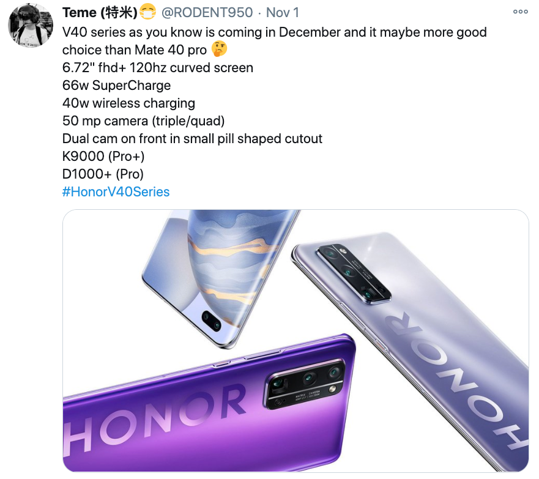The width and height of the screenshot is (539, 479).
Task: Open the Teme (特米) display name
Action: tap(100, 12)
